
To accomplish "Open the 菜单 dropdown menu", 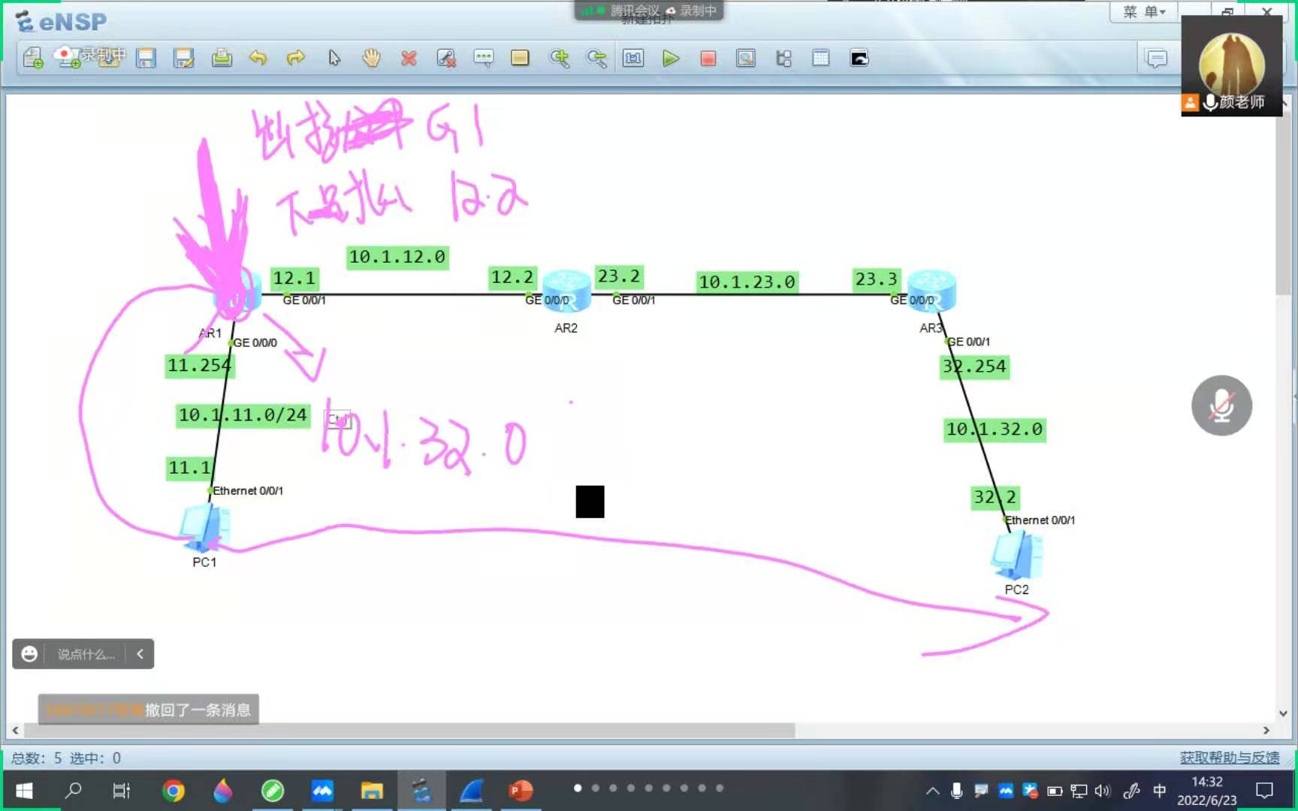I will 1143,11.
